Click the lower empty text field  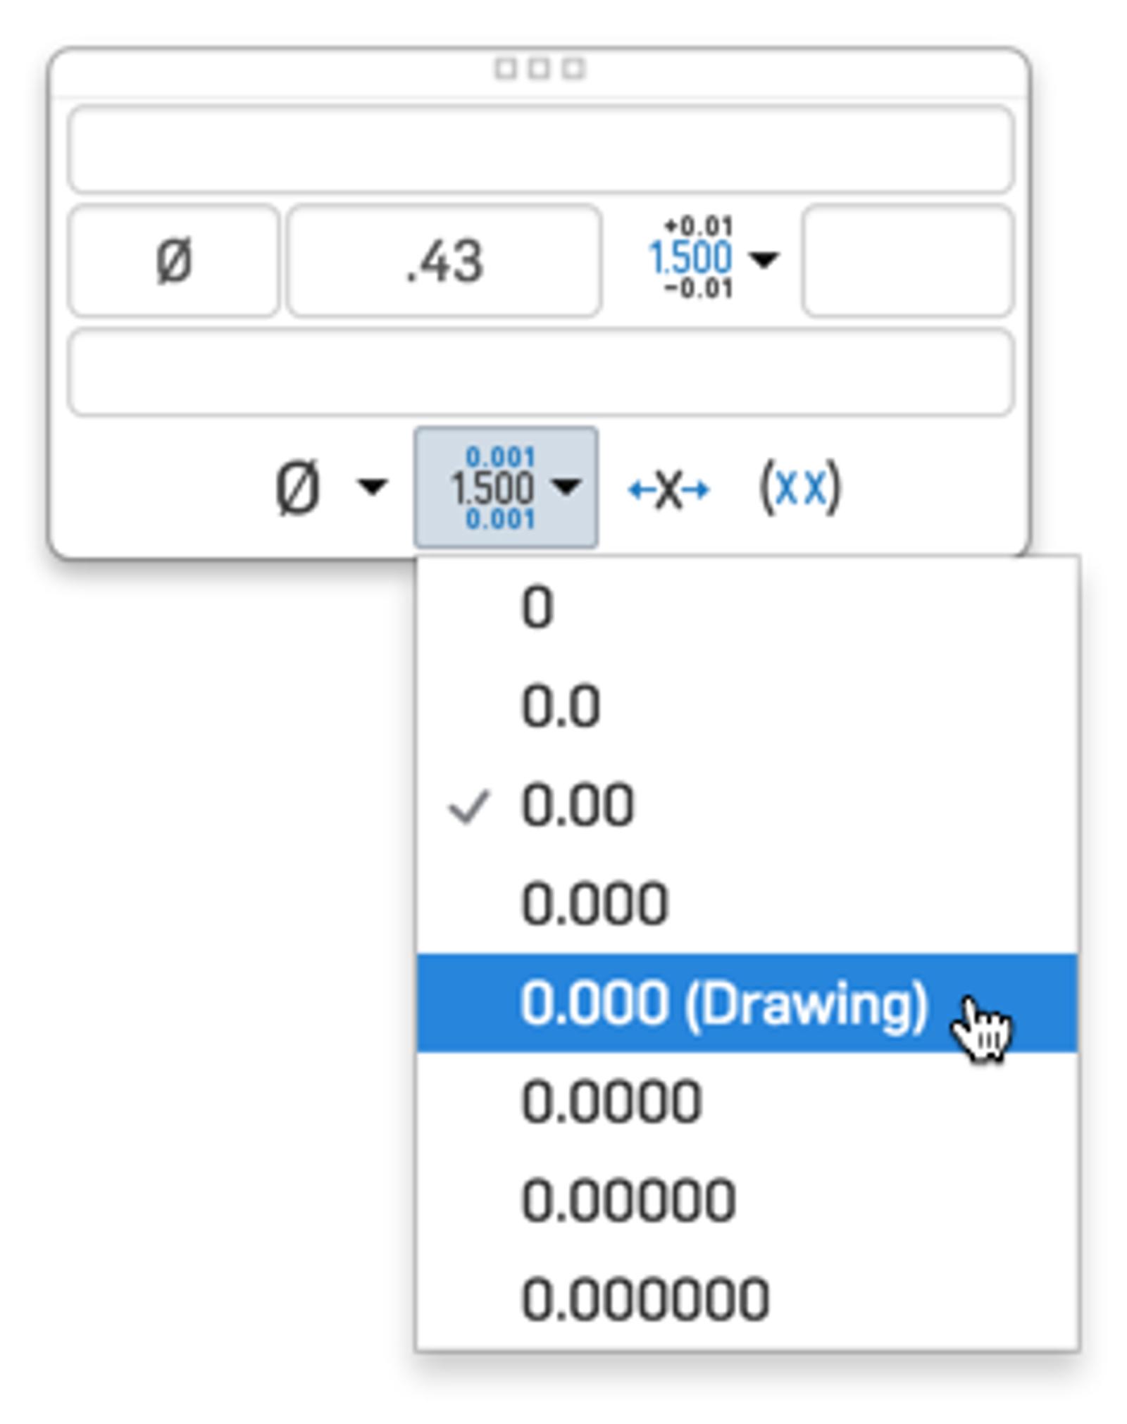click(540, 372)
